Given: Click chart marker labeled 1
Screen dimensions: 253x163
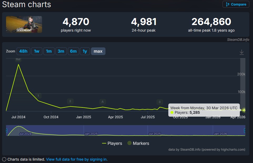Looking at the screenshot, I should pyautogui.click(x=38, y=96).
